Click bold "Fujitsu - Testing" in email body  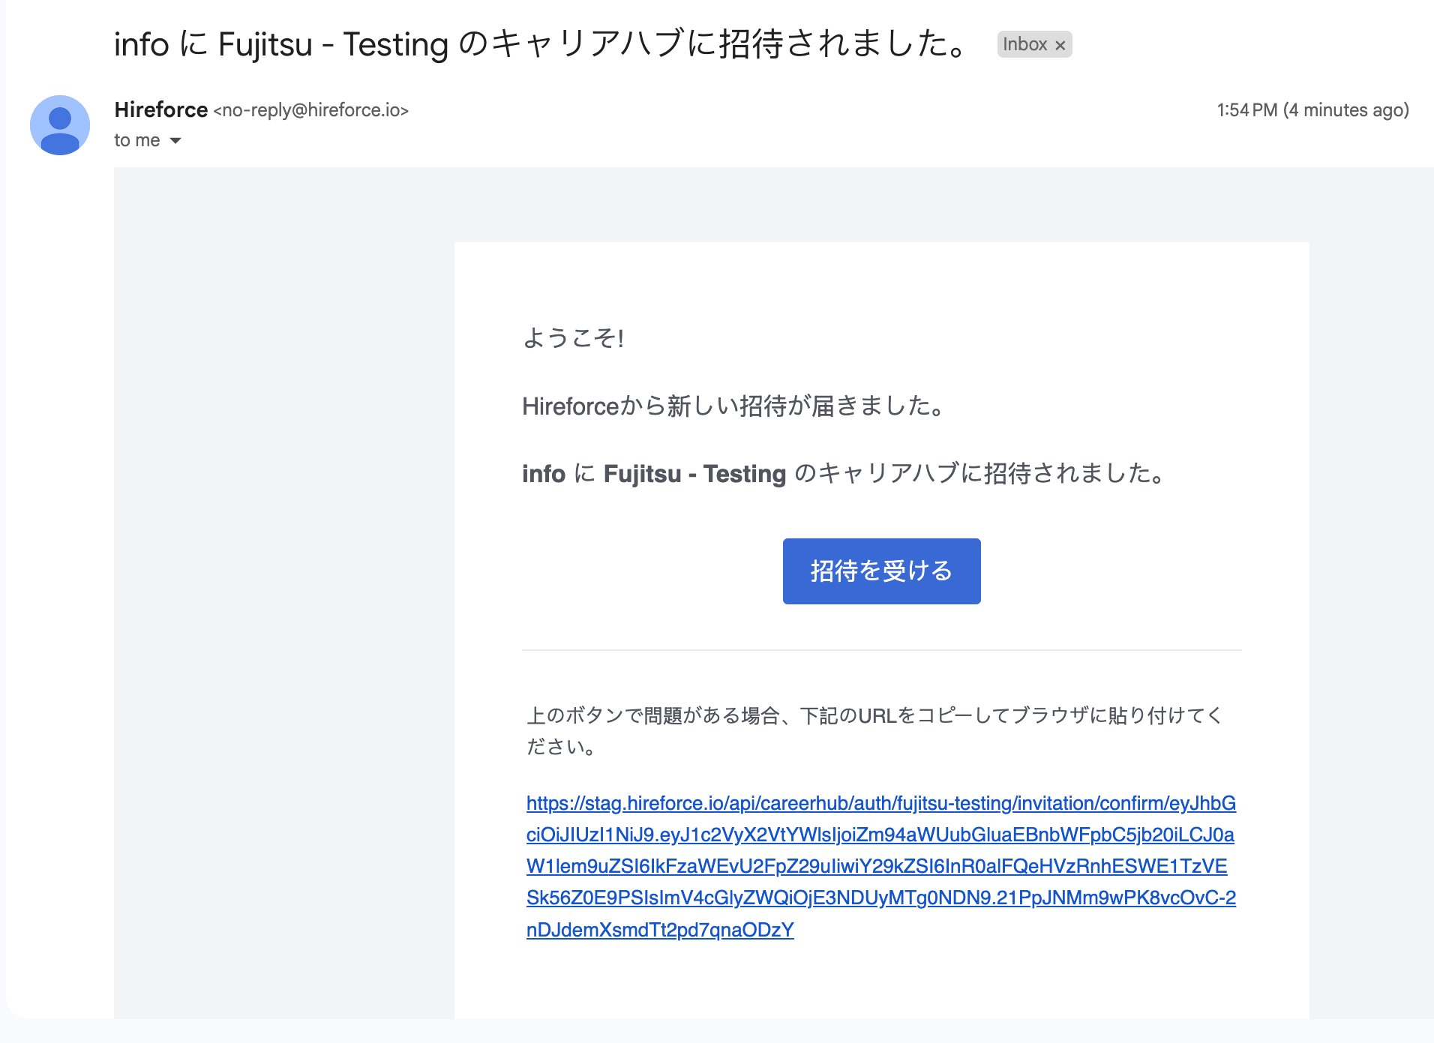[x=694, y=474]
